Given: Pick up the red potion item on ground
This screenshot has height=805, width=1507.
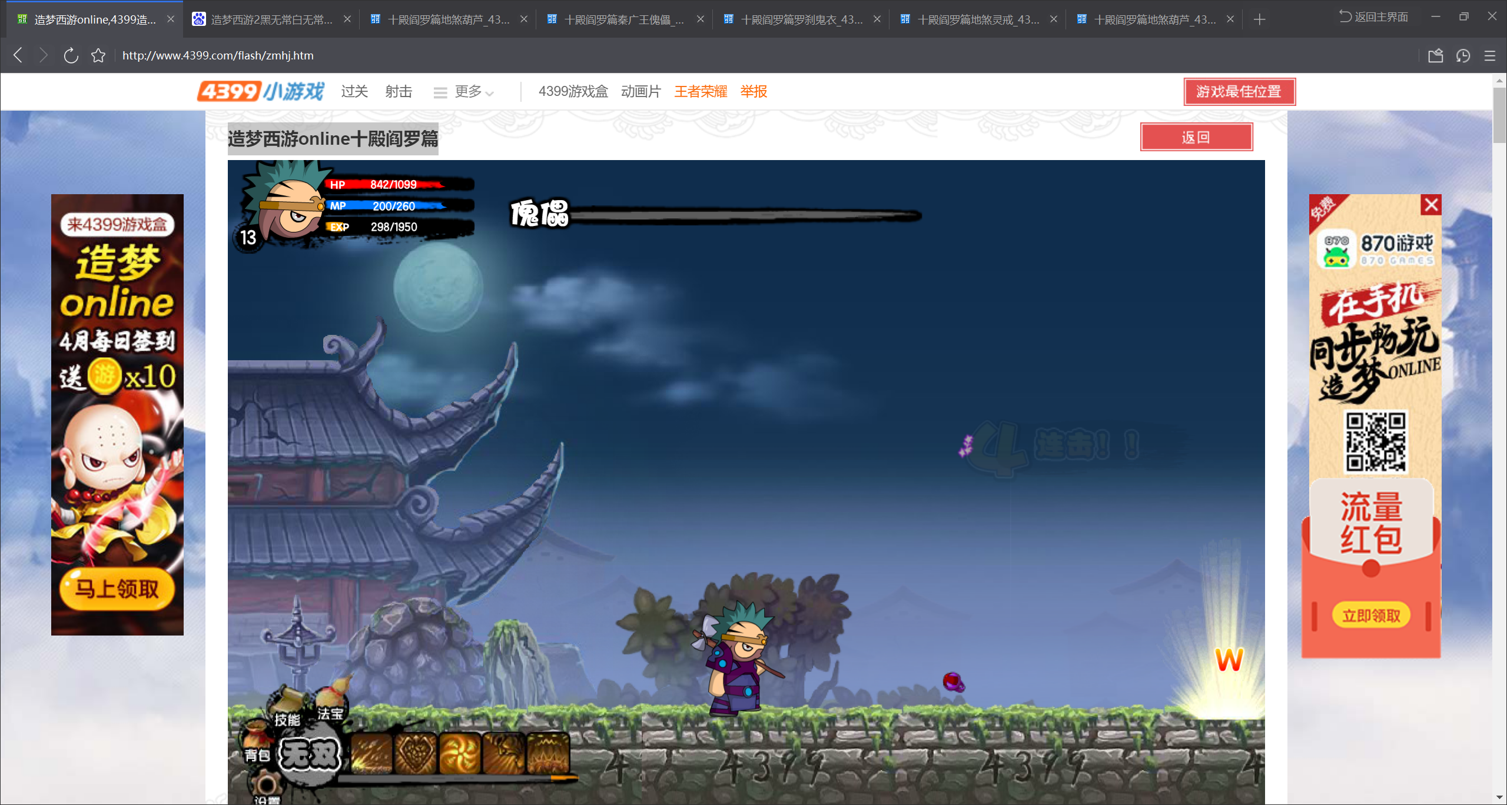Looking at the screenshot, I should (954, 682).
